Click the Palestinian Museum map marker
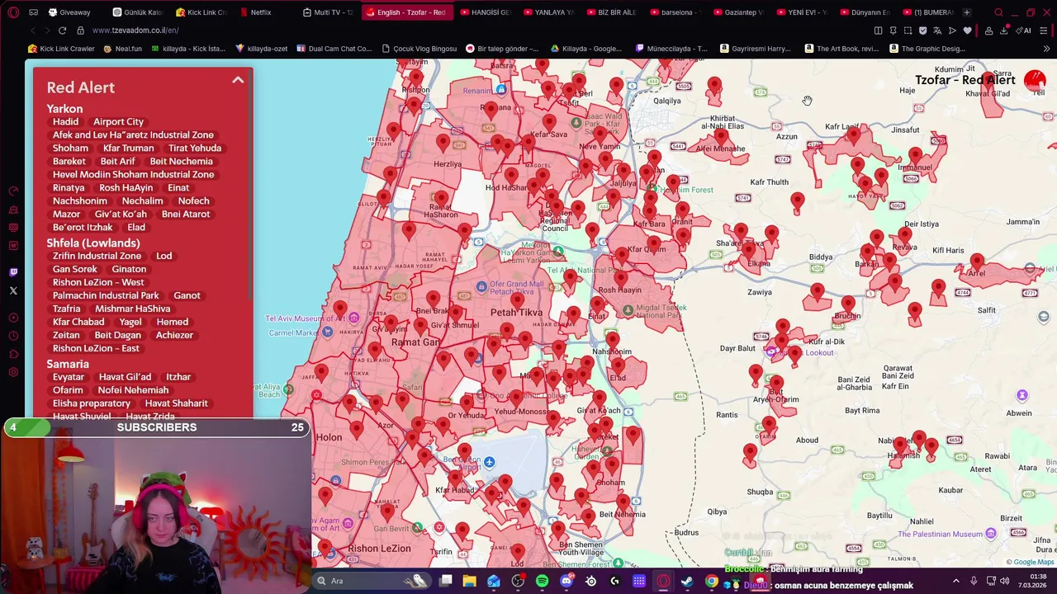 (991, 534)
